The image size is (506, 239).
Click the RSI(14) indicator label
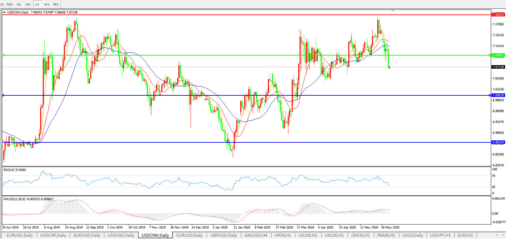pyautogui.click(x=15, y=170)
